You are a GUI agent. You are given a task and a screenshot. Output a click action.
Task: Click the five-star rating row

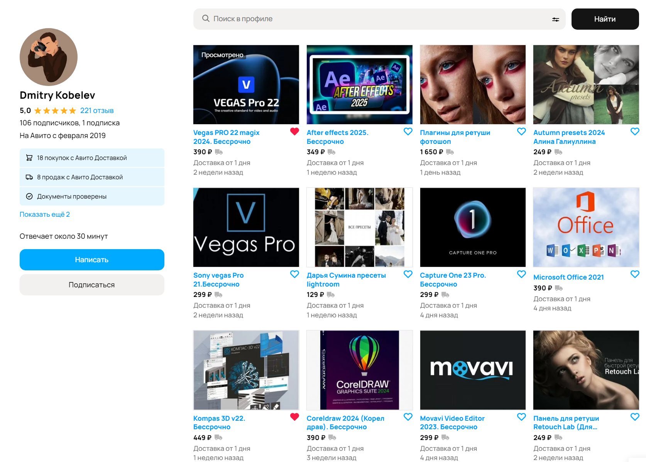55,111
